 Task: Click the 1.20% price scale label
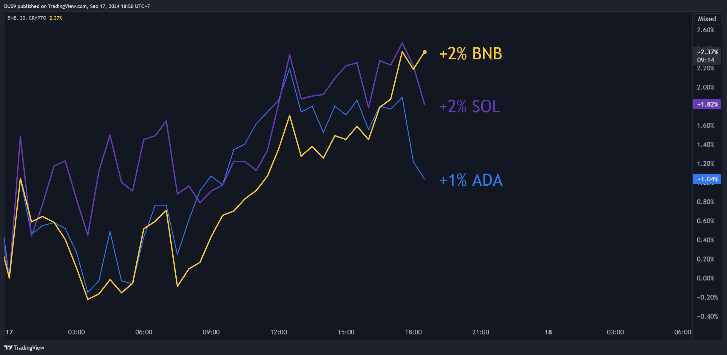click(x=706, y=164)
